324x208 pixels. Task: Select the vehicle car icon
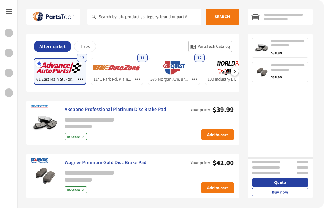(256, 17)
